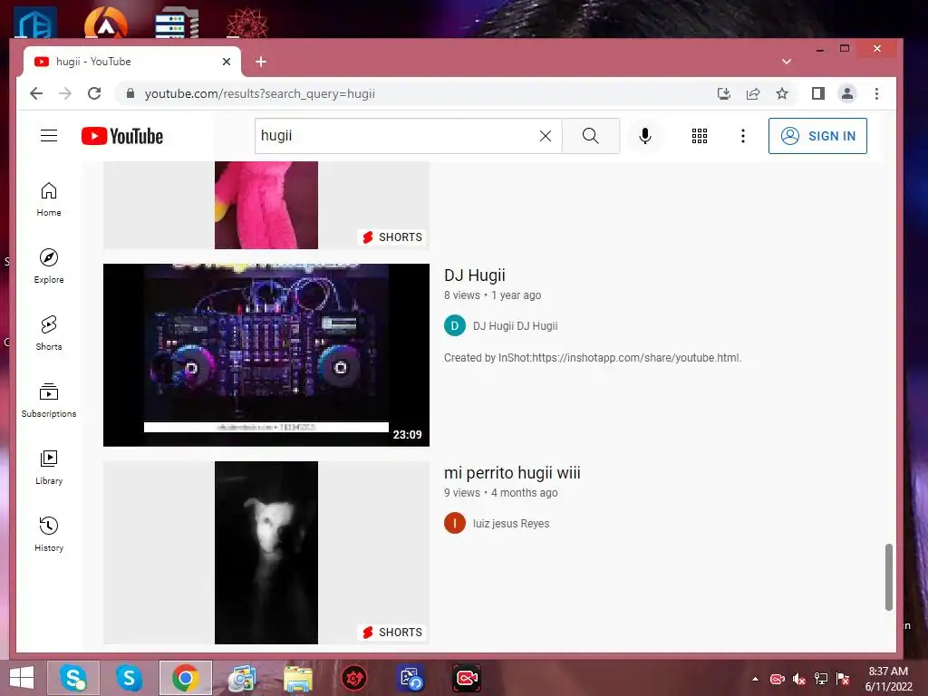
Task: Click the luiz jesus Reyes avatar
Action: click(x=455, y=523)
